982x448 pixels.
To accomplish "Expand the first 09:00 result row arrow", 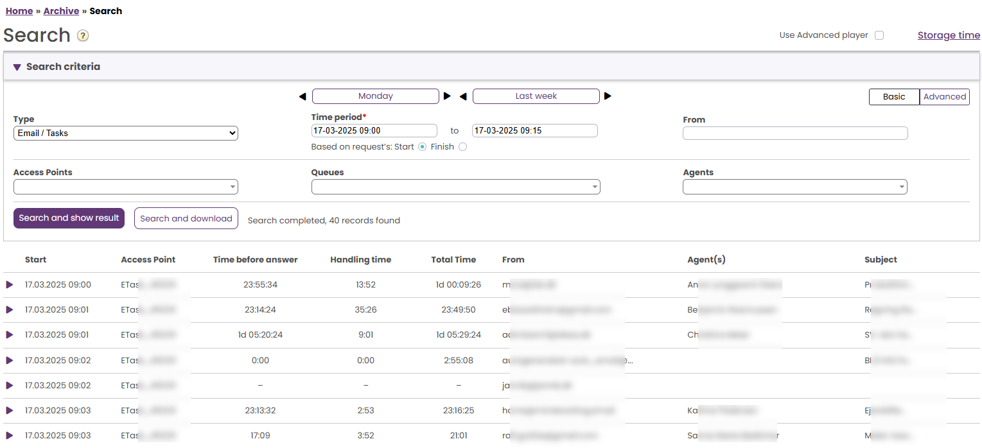I will tap(10, 284).
